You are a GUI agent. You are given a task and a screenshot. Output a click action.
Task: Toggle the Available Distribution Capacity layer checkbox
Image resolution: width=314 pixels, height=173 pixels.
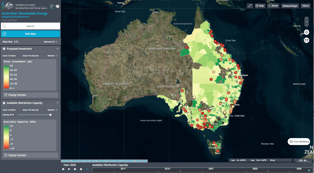click(x=4, y=103)
